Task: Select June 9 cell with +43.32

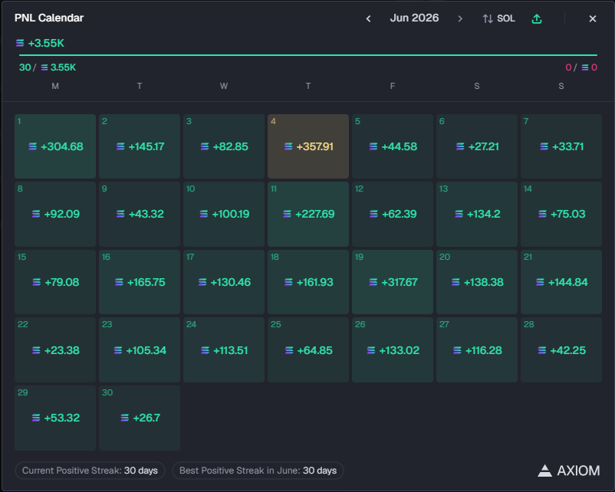Action: [x=140, y=214]
